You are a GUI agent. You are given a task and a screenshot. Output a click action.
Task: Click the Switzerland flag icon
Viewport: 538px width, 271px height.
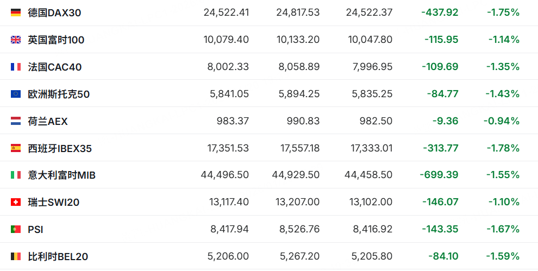[x=16, y=203]
